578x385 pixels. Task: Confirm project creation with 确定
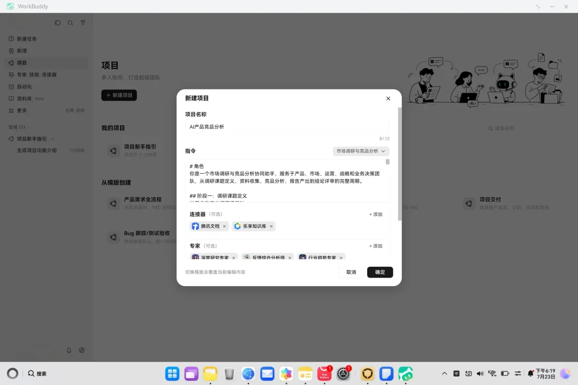[380, 272]
